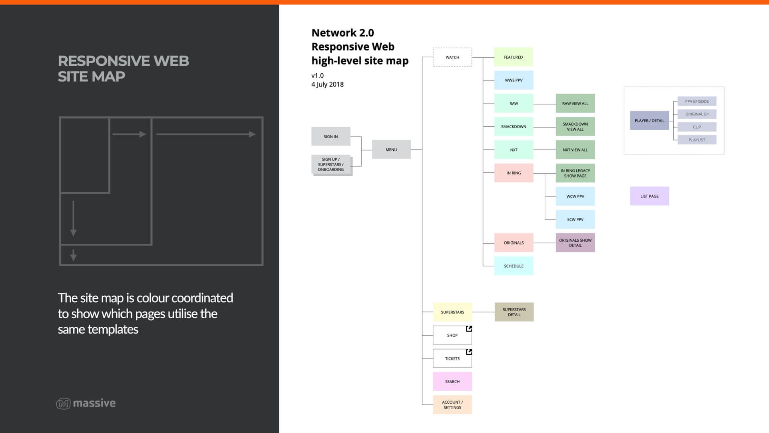Select the SEARCH node
Image resolution: width=769 pixels, height=433 pixels.
453,382
